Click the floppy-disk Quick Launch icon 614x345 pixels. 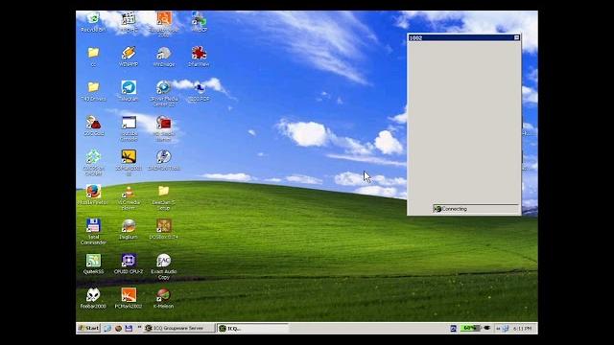tap(129, 328)
